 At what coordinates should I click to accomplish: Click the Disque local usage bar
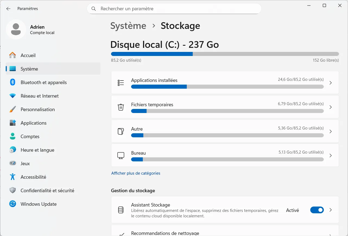225,54
